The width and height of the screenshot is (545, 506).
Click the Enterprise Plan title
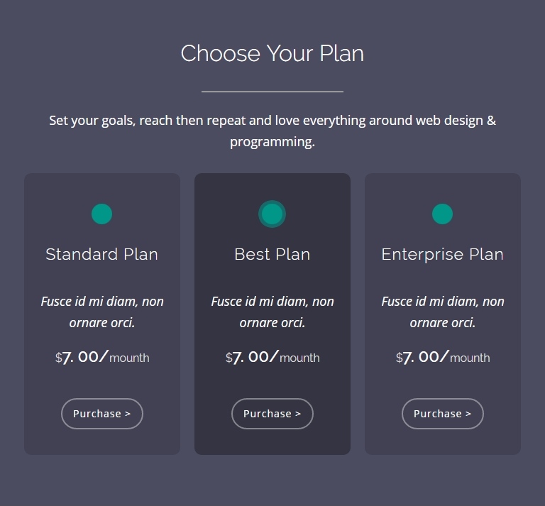point(442,254)
